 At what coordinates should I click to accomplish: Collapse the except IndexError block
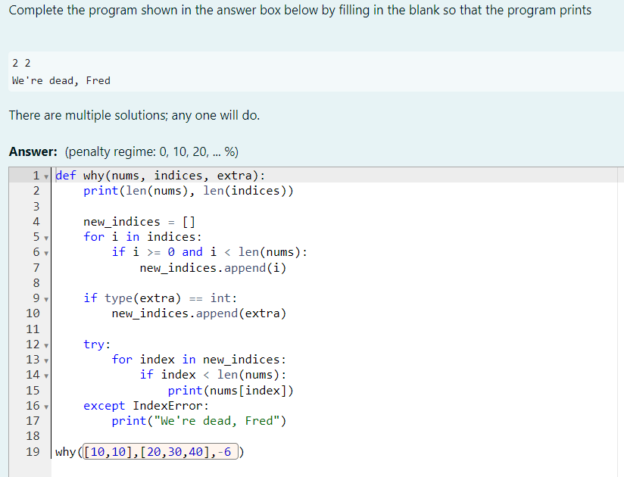(46, 405)
